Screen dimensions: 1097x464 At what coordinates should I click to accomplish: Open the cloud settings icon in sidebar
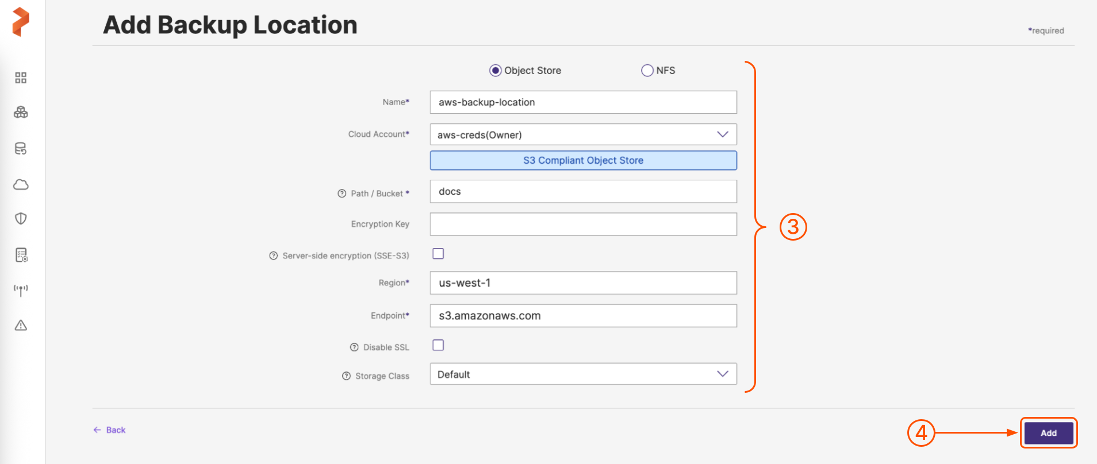pyautogui.click(x=21, y=184)
